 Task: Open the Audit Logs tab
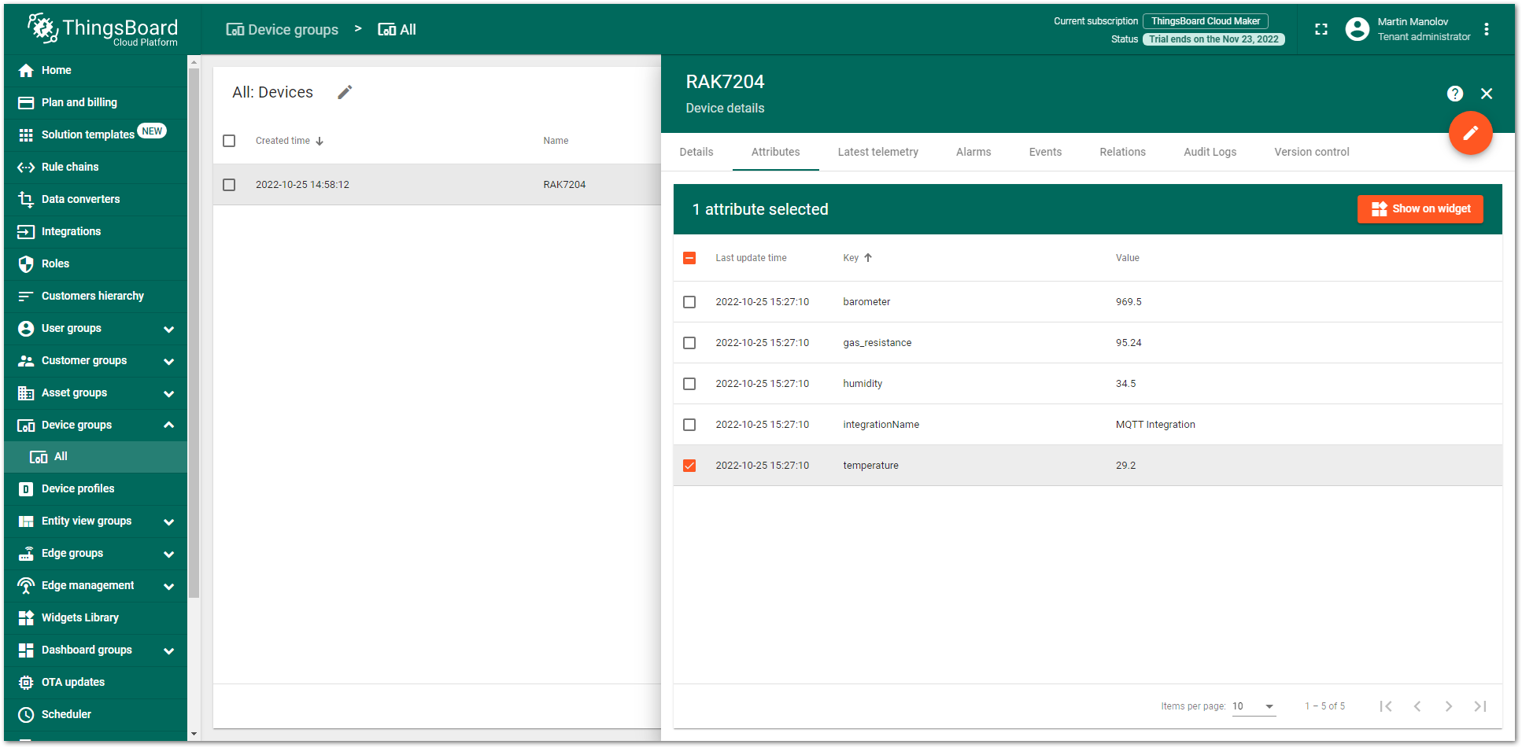(1210, 152)
